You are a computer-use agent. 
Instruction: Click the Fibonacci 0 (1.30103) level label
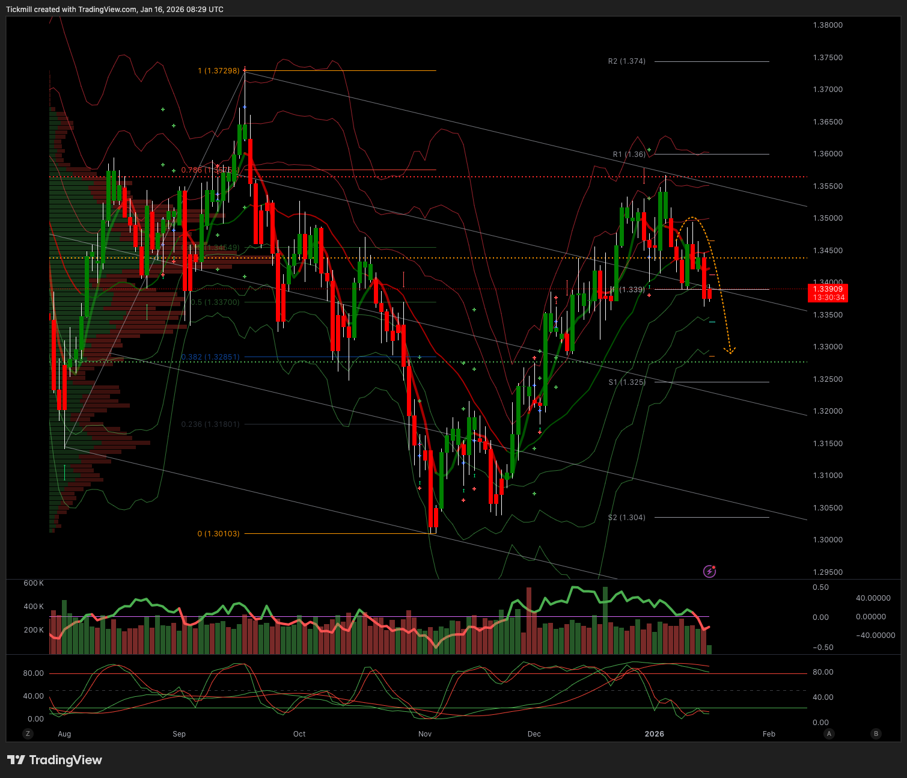coord(218,534)
